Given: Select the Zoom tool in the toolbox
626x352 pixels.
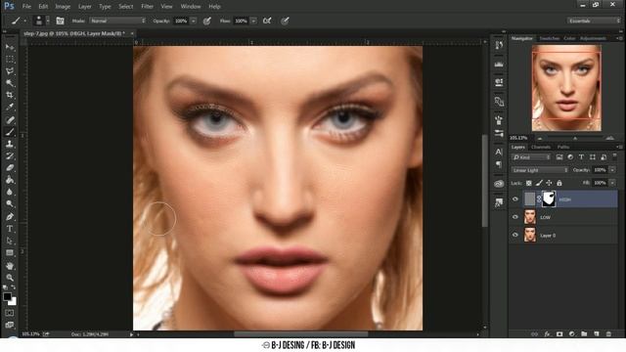Looking at the screenshot, I should point(10,278).
